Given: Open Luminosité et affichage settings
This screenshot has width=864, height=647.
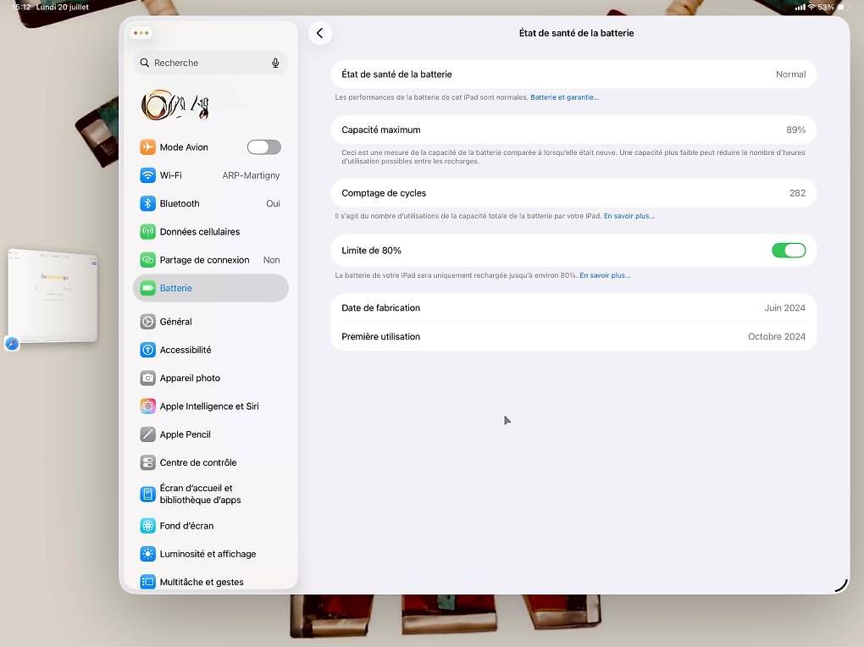Looking at the screenshot, I should click(210, 554).
